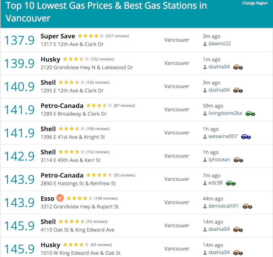View the (168 reviews) for Shell on 41st Ave
The height and width of the screenshot is (257, 273).
(98, 128)
